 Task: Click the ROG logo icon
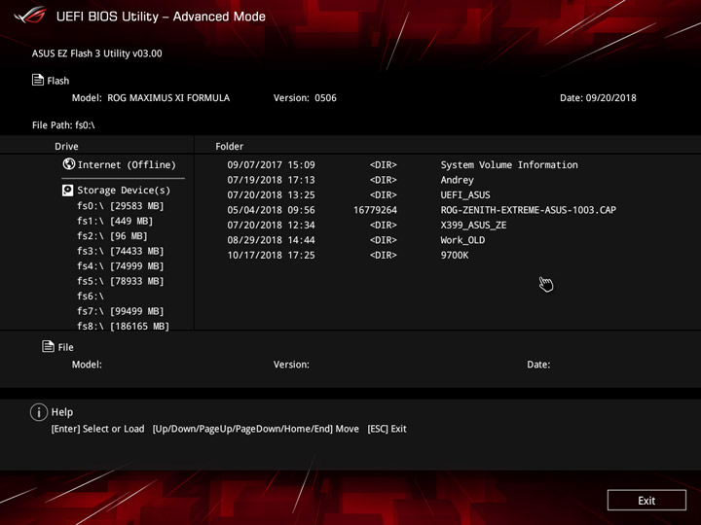pos(30,16)
